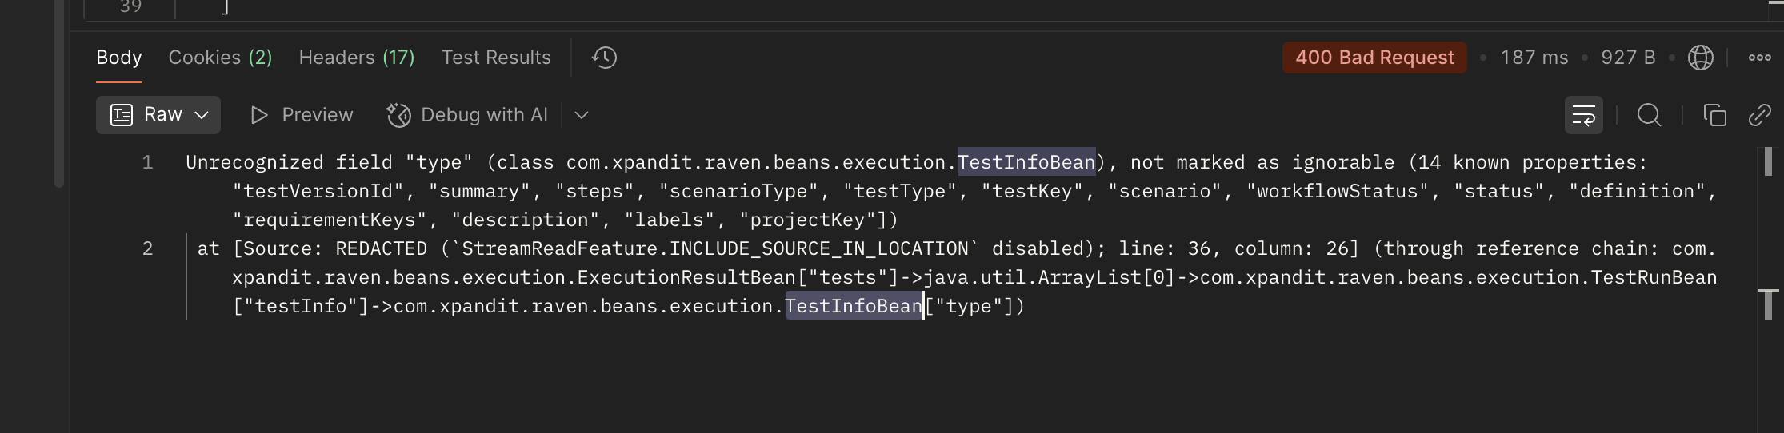1784x433 pixels.
Task: Open the response history icon
Action: click(604, 58)
